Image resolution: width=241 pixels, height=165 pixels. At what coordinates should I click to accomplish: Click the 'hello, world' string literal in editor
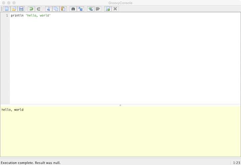(x=38, y=15)
